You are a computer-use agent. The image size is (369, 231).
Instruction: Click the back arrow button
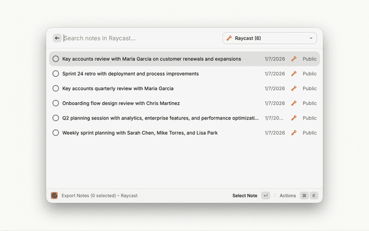[x=57, y=38]
